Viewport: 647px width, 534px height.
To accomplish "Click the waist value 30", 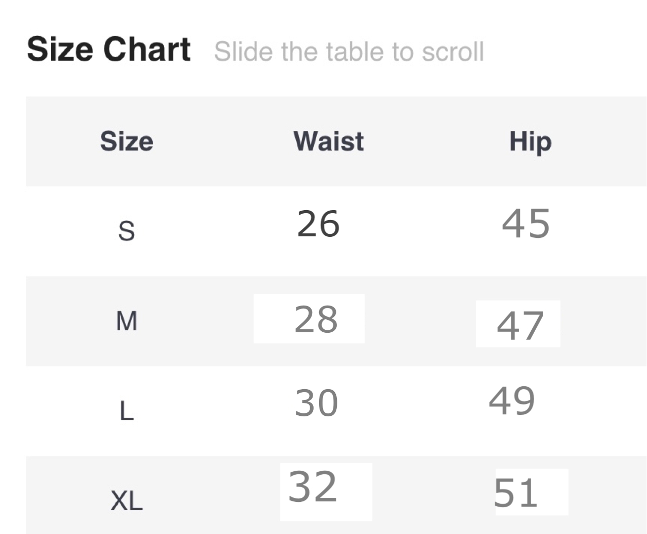I will click(x=317, y=403).
